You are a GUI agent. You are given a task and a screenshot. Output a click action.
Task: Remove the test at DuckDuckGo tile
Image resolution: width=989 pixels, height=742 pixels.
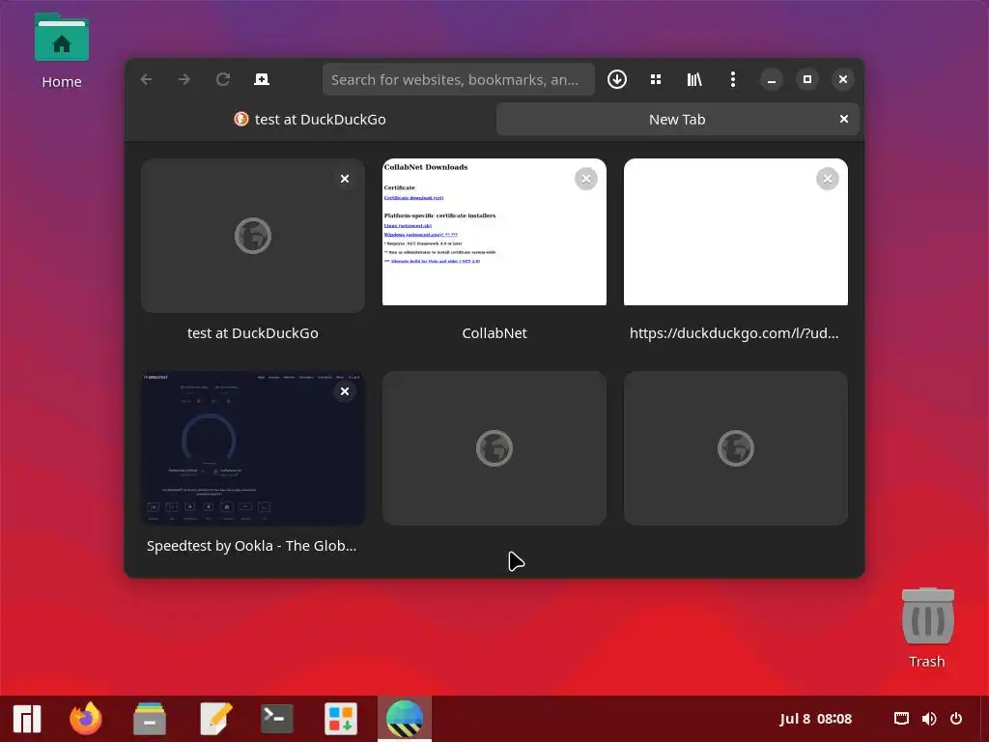pyautogui.click(x=345, y=179)
